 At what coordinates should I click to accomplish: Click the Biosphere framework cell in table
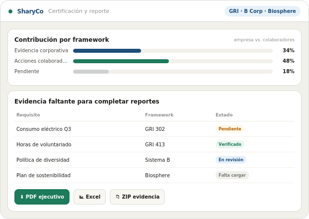click(157, 175)
